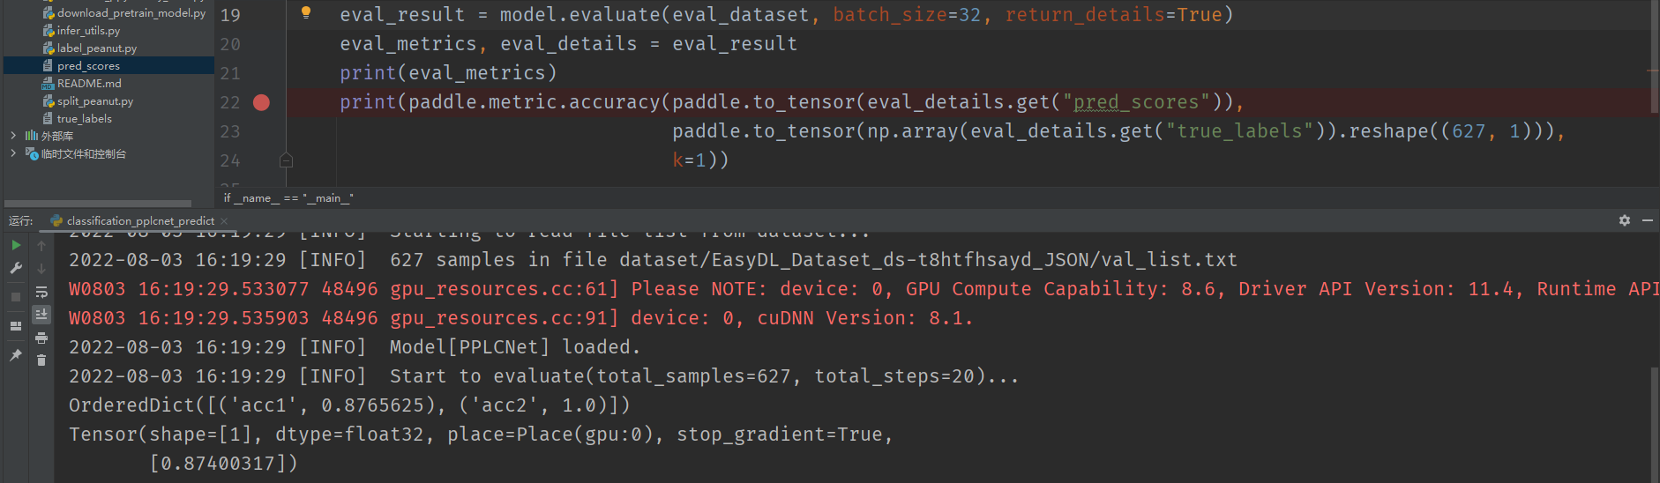Image resolution: width=1660 pixels, height=483 pixels.
Task: Open run configuration wrench icon
Action: (16, 268)
